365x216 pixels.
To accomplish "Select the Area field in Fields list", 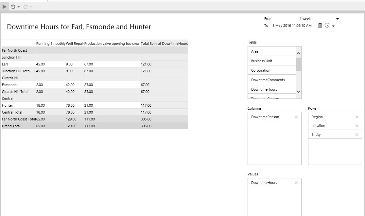I will pos(255,51).
